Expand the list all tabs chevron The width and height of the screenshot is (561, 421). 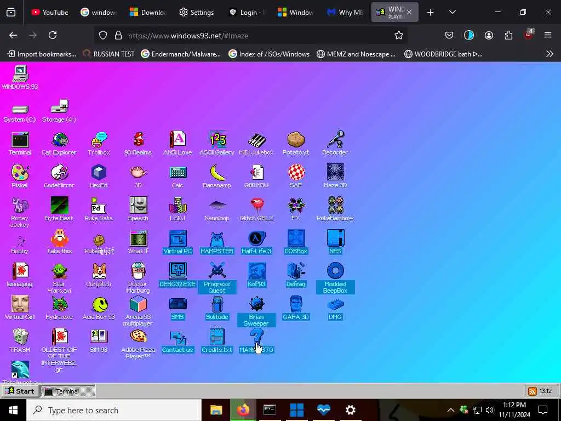(x=452, y=13)
